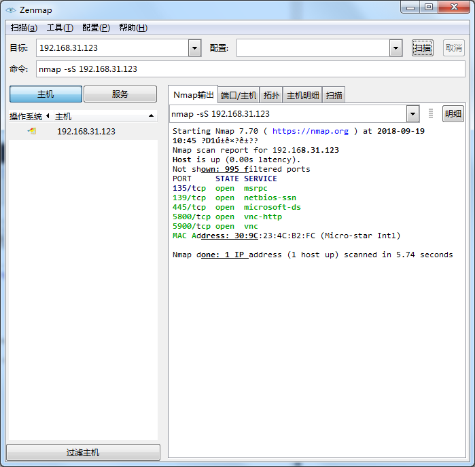Click the 445/tcp microsoft-ds line
Viewport: 475px width, 467px height.
click(236, 207)
